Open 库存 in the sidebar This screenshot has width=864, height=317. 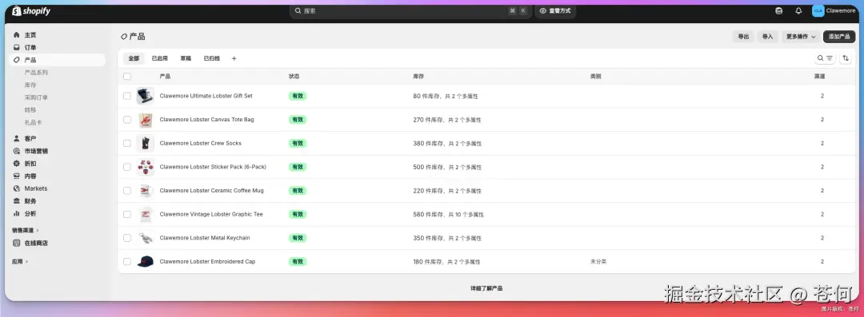(30, 85)
